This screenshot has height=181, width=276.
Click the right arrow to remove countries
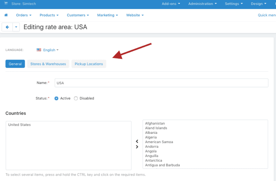coord(137,147)
